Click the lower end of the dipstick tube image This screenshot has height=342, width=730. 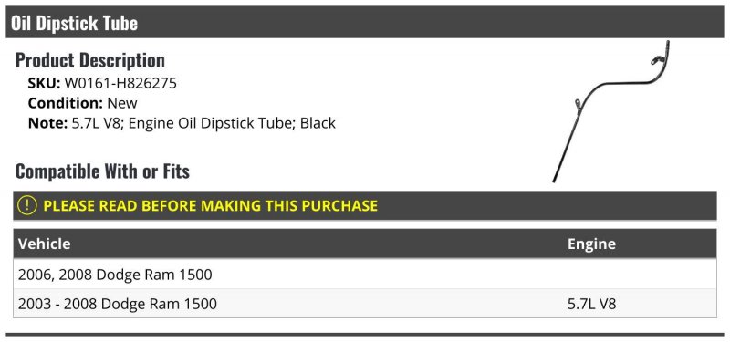[556, 178]
